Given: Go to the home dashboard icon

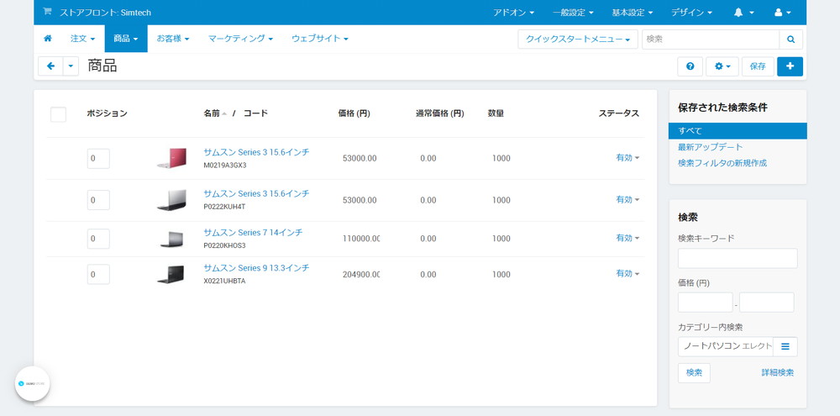Looking at the screenshot, I should (x=48, y=39).
